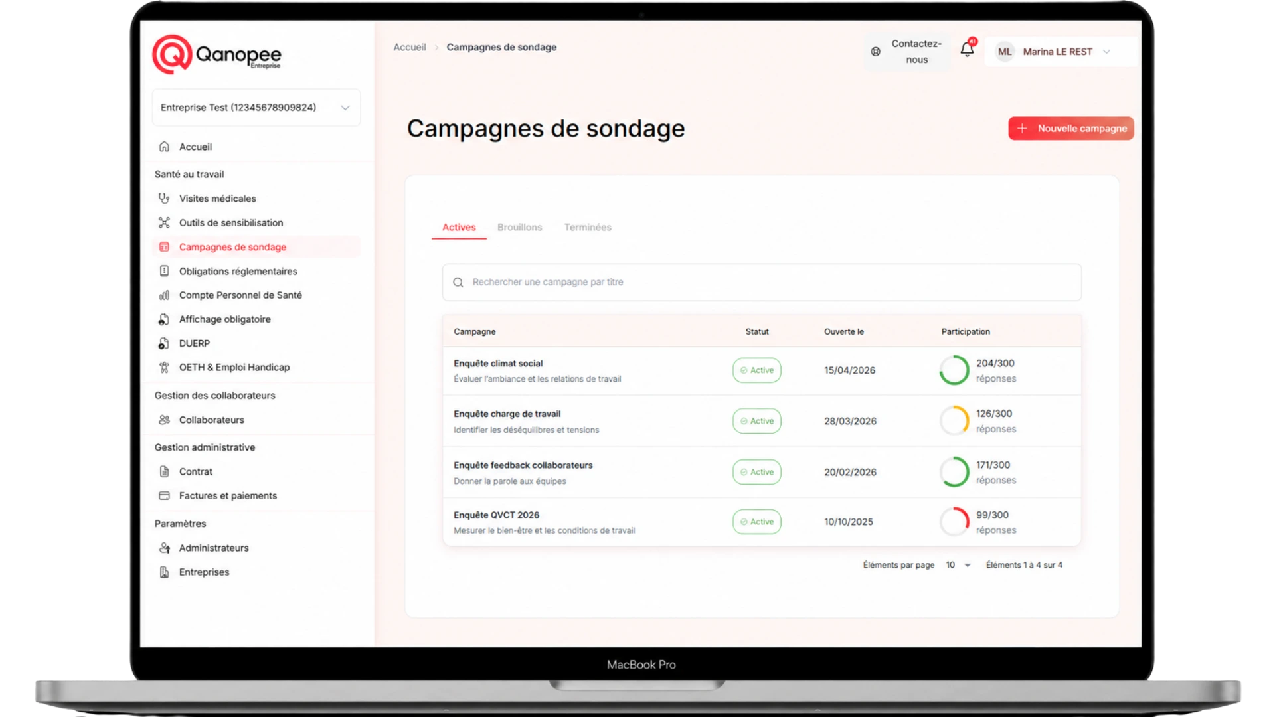1275x717 pixels.
Task: Click the Factures et paiements card icon
Action: click(164, 495)
